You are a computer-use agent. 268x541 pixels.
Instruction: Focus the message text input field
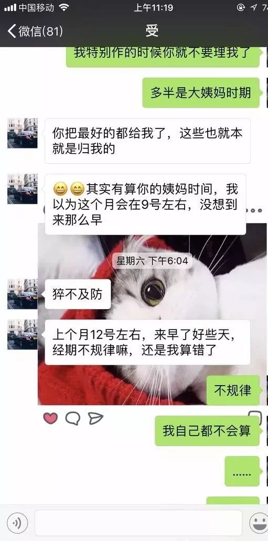pos(138,523)
